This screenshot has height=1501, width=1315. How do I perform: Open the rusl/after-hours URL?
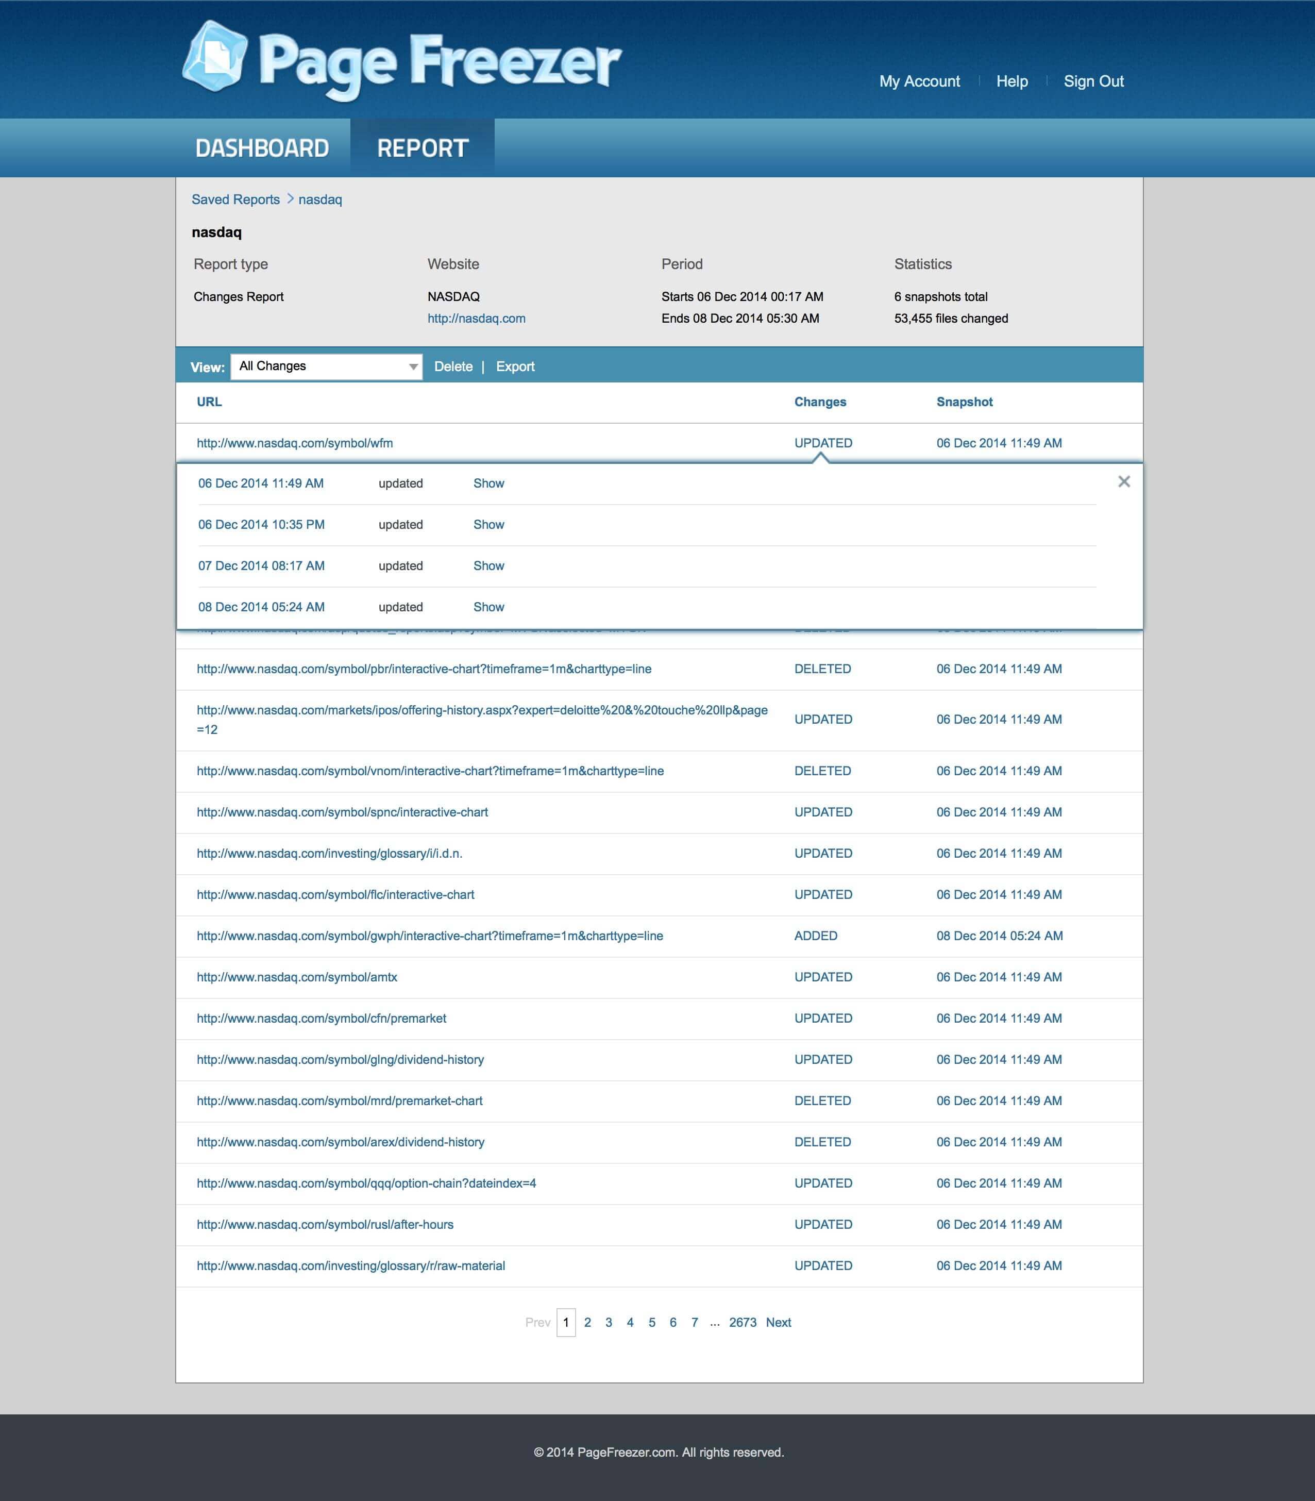coord(325,1224)
